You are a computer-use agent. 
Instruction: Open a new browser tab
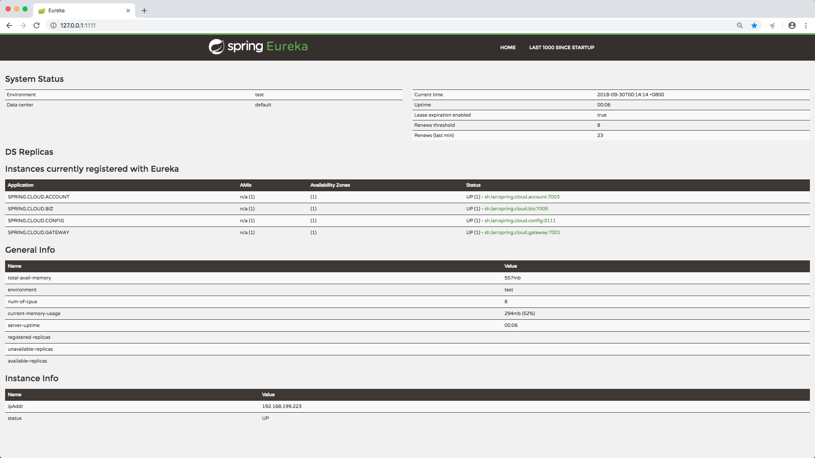(144, 11)
